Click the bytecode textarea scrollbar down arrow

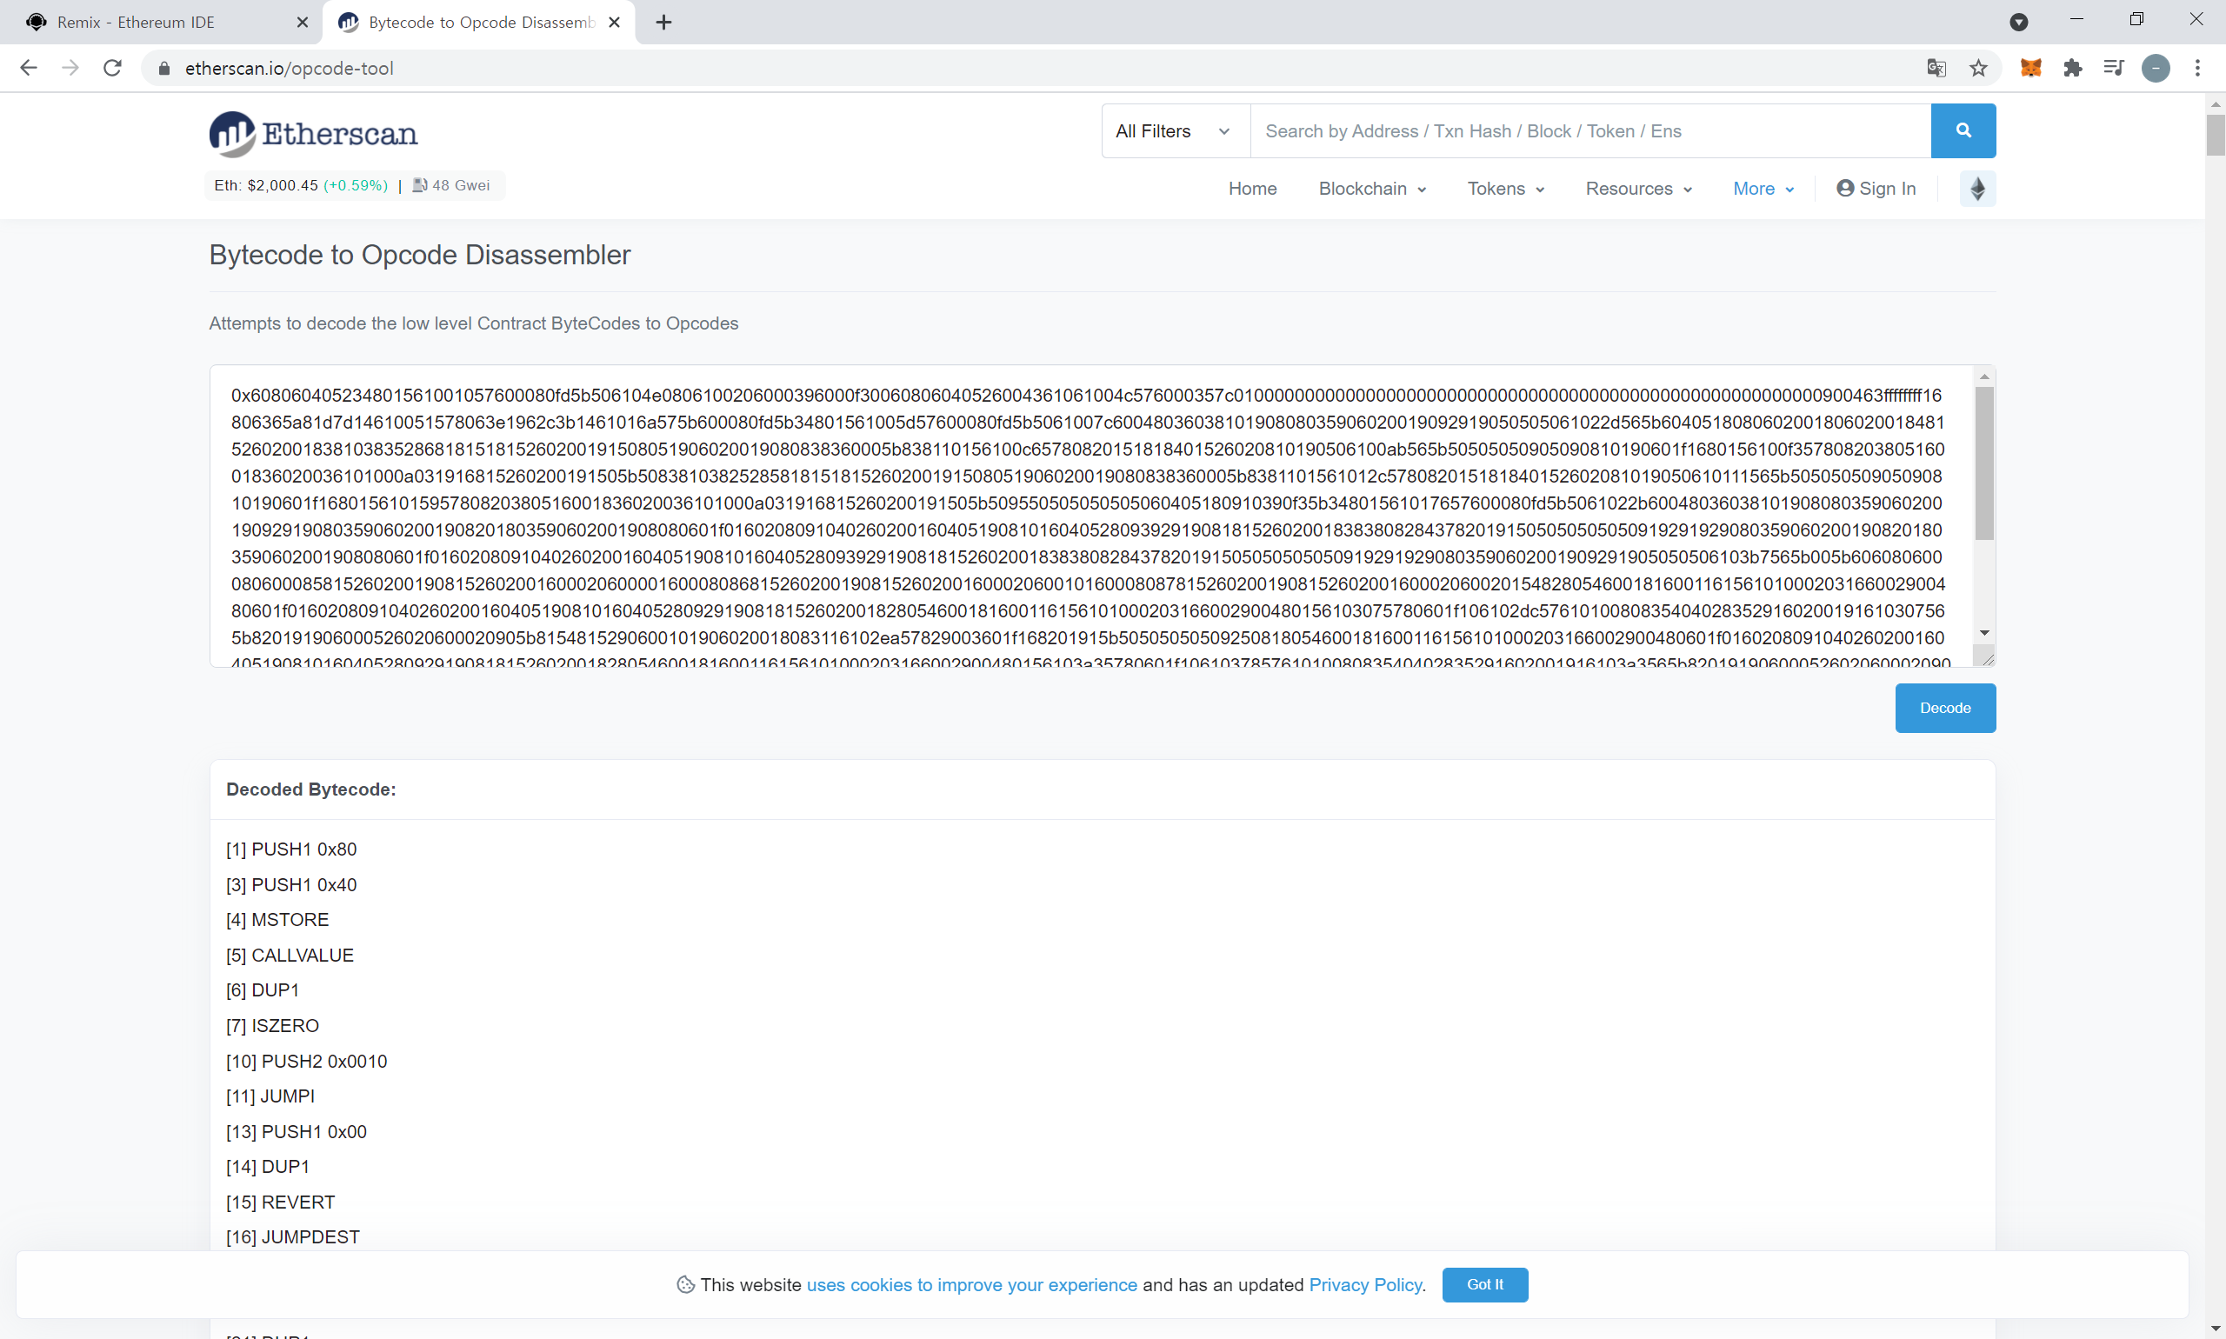[1984, 633]
